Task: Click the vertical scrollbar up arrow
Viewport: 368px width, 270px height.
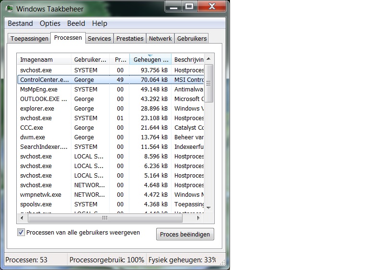Action: point(208,58)
